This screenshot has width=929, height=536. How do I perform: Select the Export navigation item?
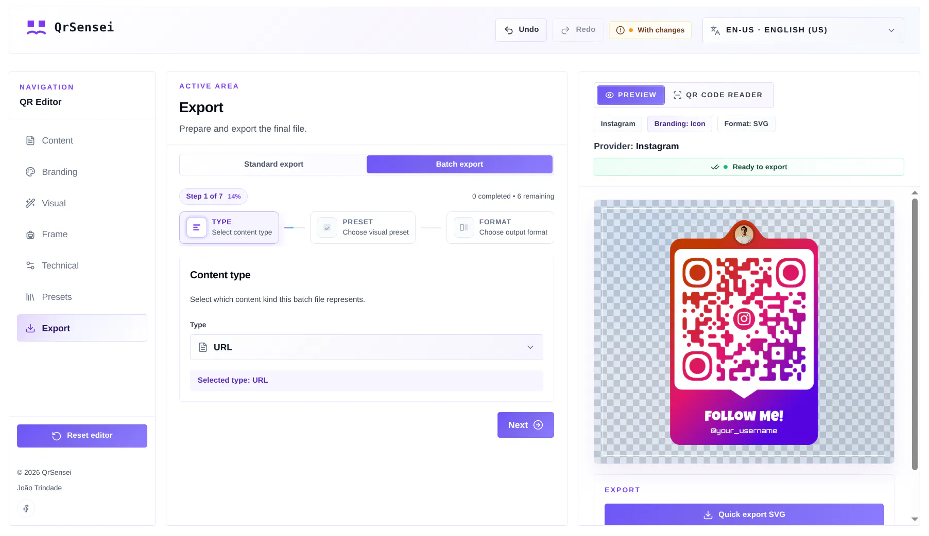coord(82,328)
